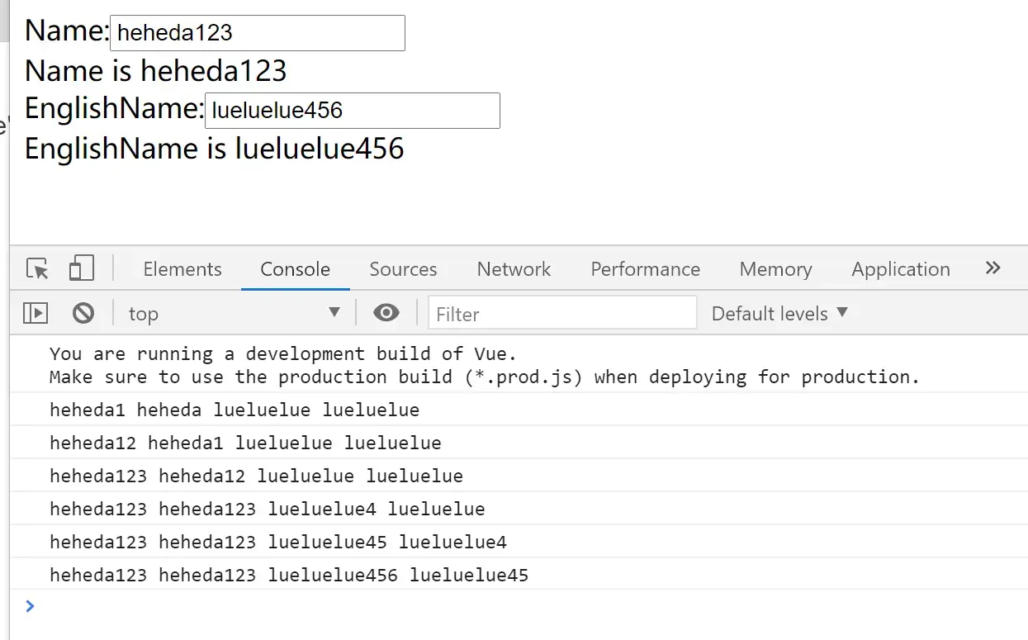Toggle the device toolbar icon
This screenshot has width=1028, height=640.
click(x=81, y=268)
